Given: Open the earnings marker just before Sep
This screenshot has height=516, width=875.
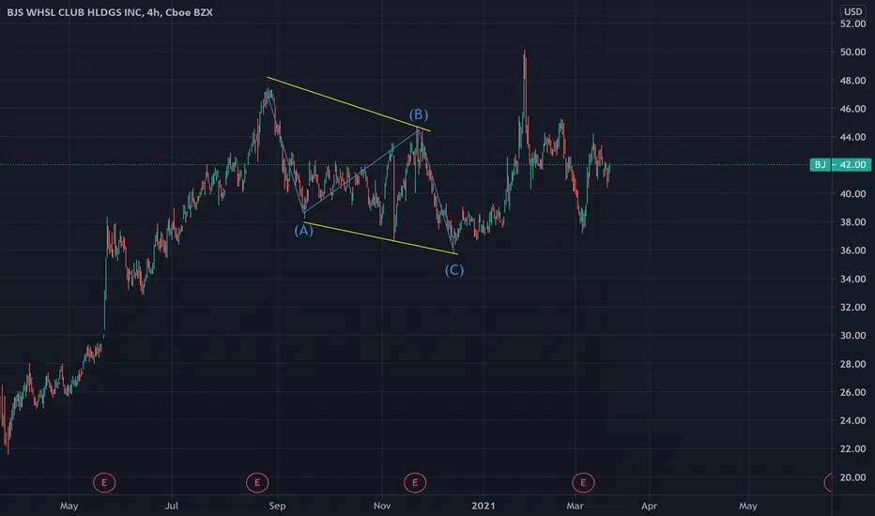Looking at the screenshot, I should (257, 482).
